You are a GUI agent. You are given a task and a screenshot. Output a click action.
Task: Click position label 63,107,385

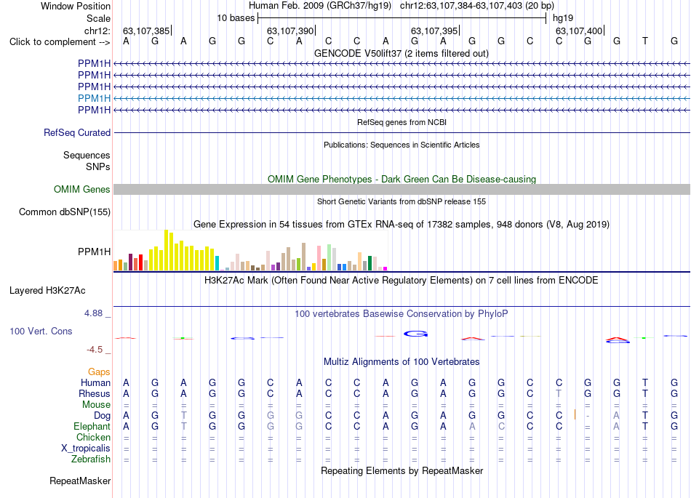(x=146, y=31)
